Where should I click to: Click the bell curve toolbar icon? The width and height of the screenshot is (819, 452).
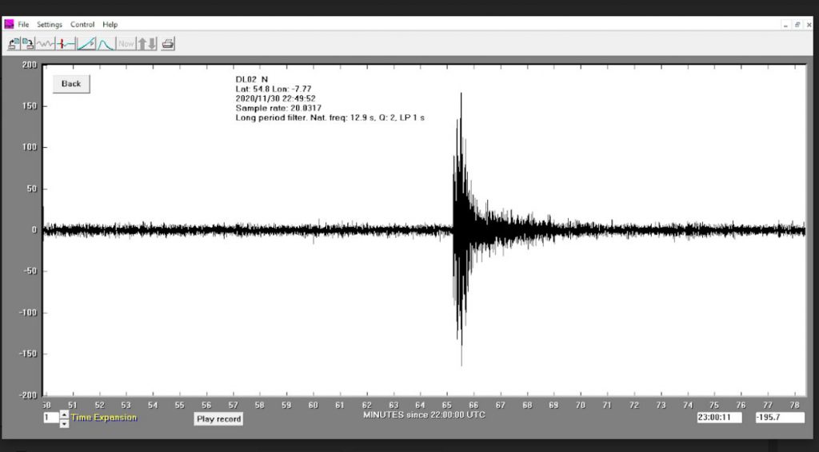[x=106, y=44]
